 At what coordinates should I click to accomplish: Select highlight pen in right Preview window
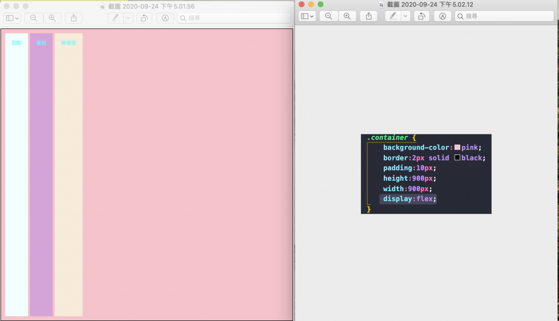pos(393,16)
